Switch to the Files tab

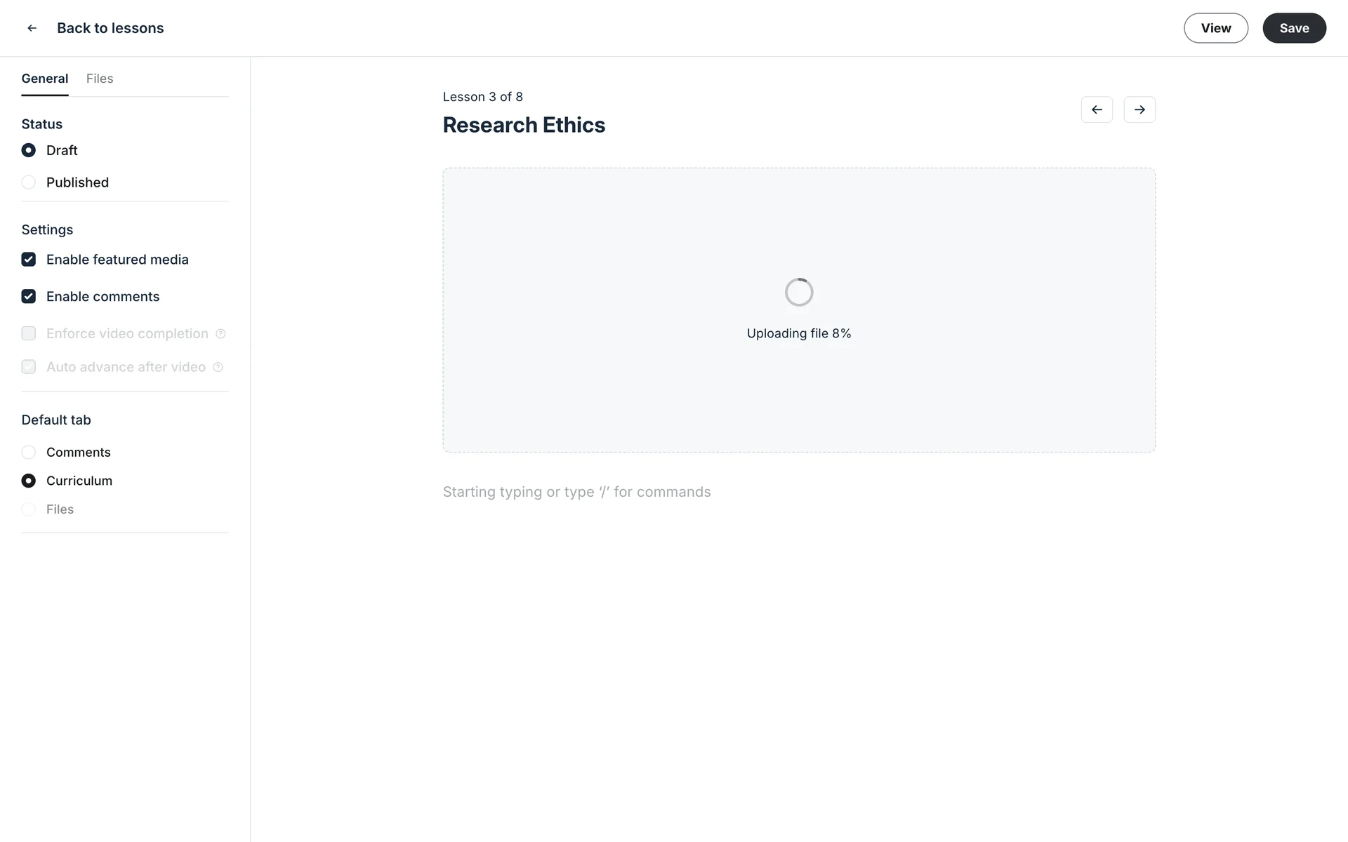click(x=100, y=79)
